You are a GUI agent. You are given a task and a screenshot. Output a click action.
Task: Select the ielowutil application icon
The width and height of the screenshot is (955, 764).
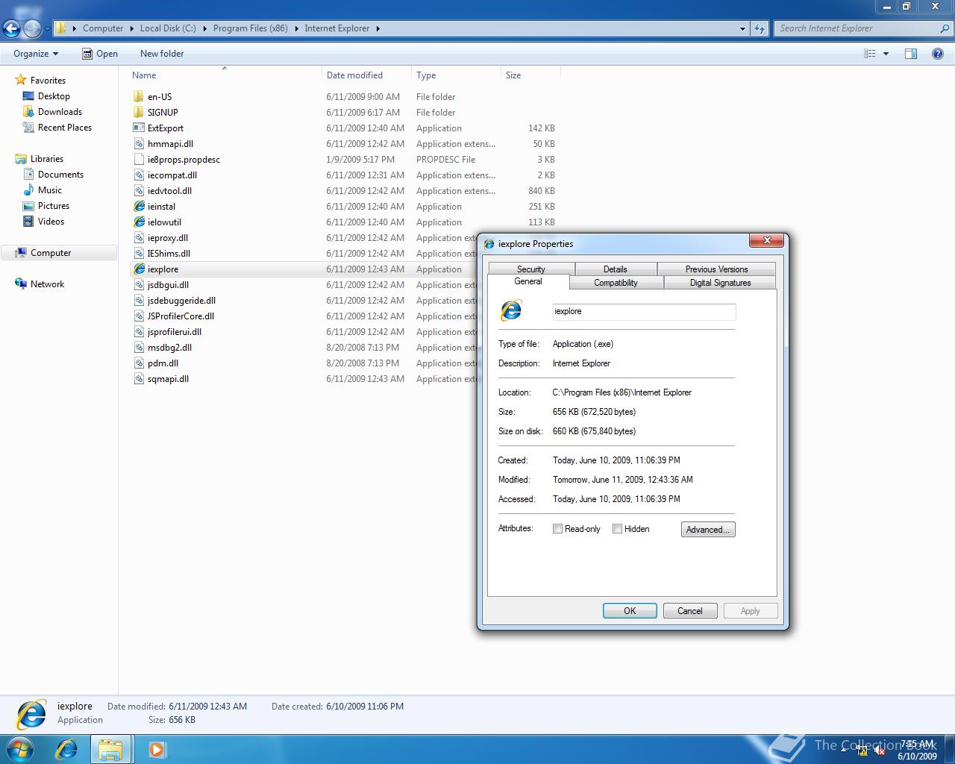[139, 222]
